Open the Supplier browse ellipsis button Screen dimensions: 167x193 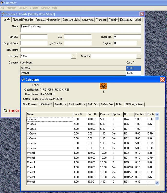(139, 56)
